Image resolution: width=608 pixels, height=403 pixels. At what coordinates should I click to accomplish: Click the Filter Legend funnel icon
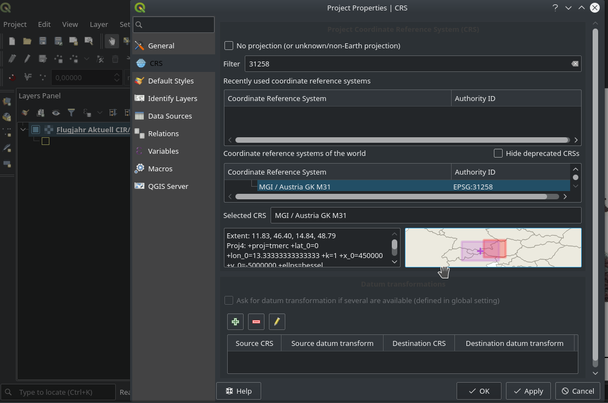[x=71, y=113]
